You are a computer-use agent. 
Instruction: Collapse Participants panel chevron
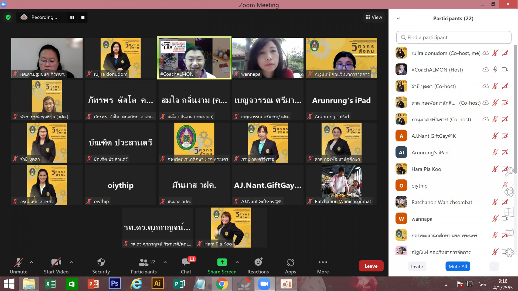[x=398, y=19]
